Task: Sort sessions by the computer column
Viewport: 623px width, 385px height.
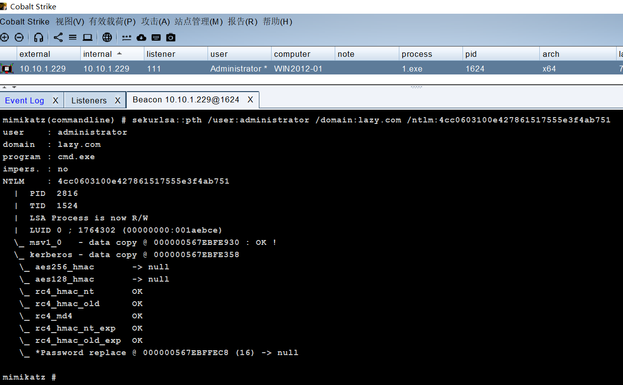Action: coord(303,54)
